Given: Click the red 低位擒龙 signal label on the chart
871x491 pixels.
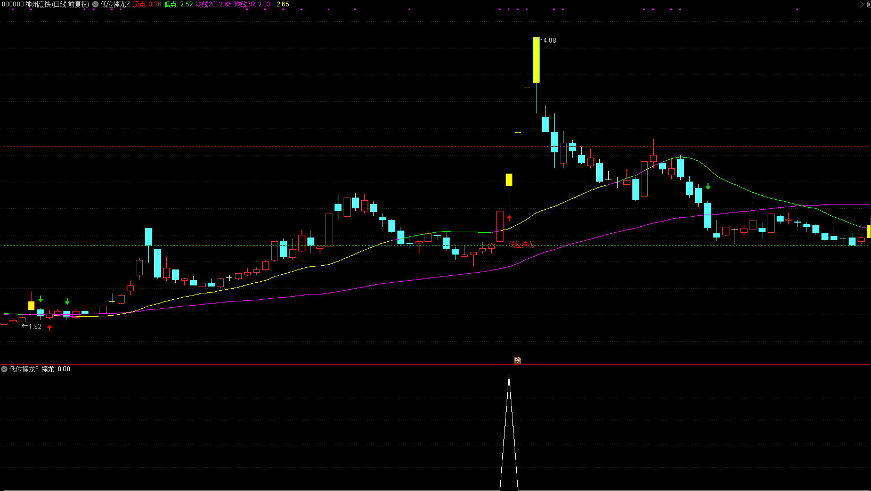Looking at the screenshot, I should (521, 245).
